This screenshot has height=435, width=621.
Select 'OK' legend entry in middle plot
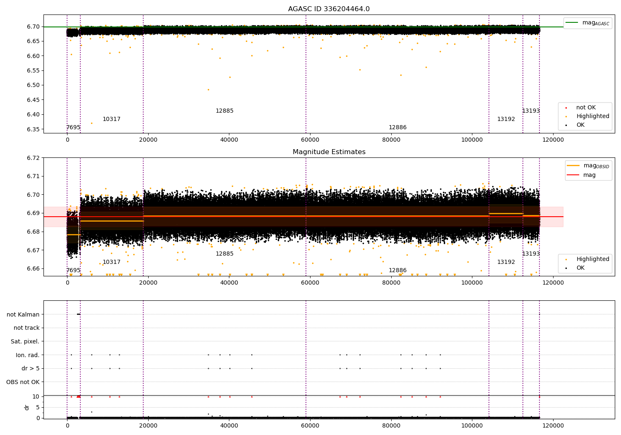point(580,268)
